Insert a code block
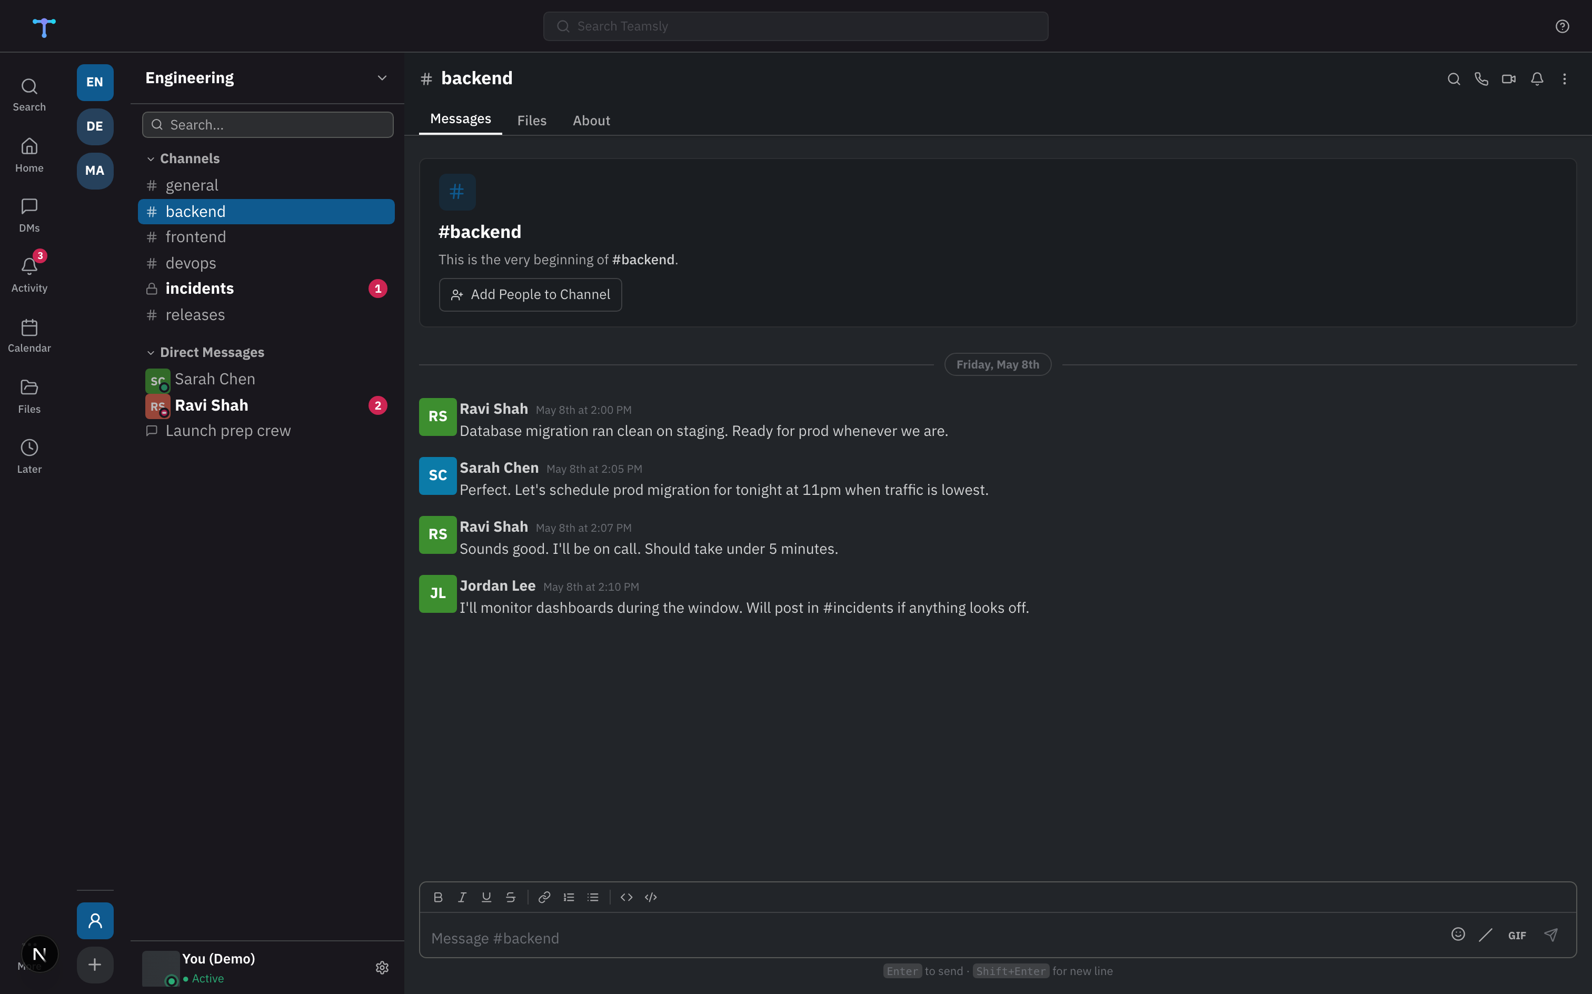 tap(651, 897)
